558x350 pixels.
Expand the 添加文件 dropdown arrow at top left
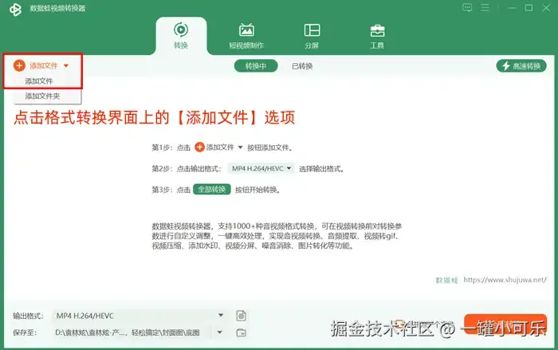tap(66, 66)
